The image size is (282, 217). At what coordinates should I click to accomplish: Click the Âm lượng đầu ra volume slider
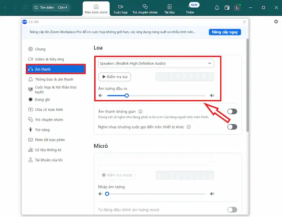156,96
